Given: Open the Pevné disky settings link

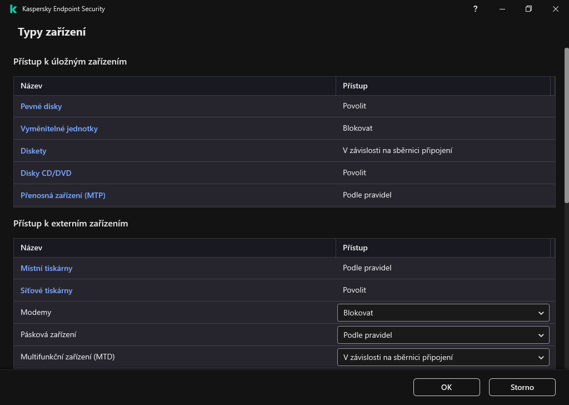Looking at the screenshot, I should click(41, 106).
